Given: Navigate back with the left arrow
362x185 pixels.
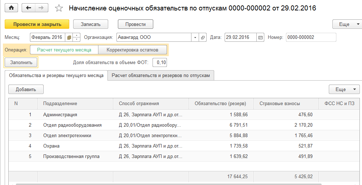Looking at the screenshot, I should (x=28, y=8).
